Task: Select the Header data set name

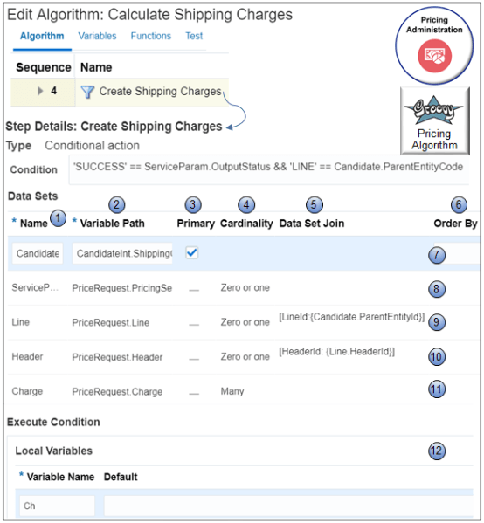Action: (x=27, y=357)
